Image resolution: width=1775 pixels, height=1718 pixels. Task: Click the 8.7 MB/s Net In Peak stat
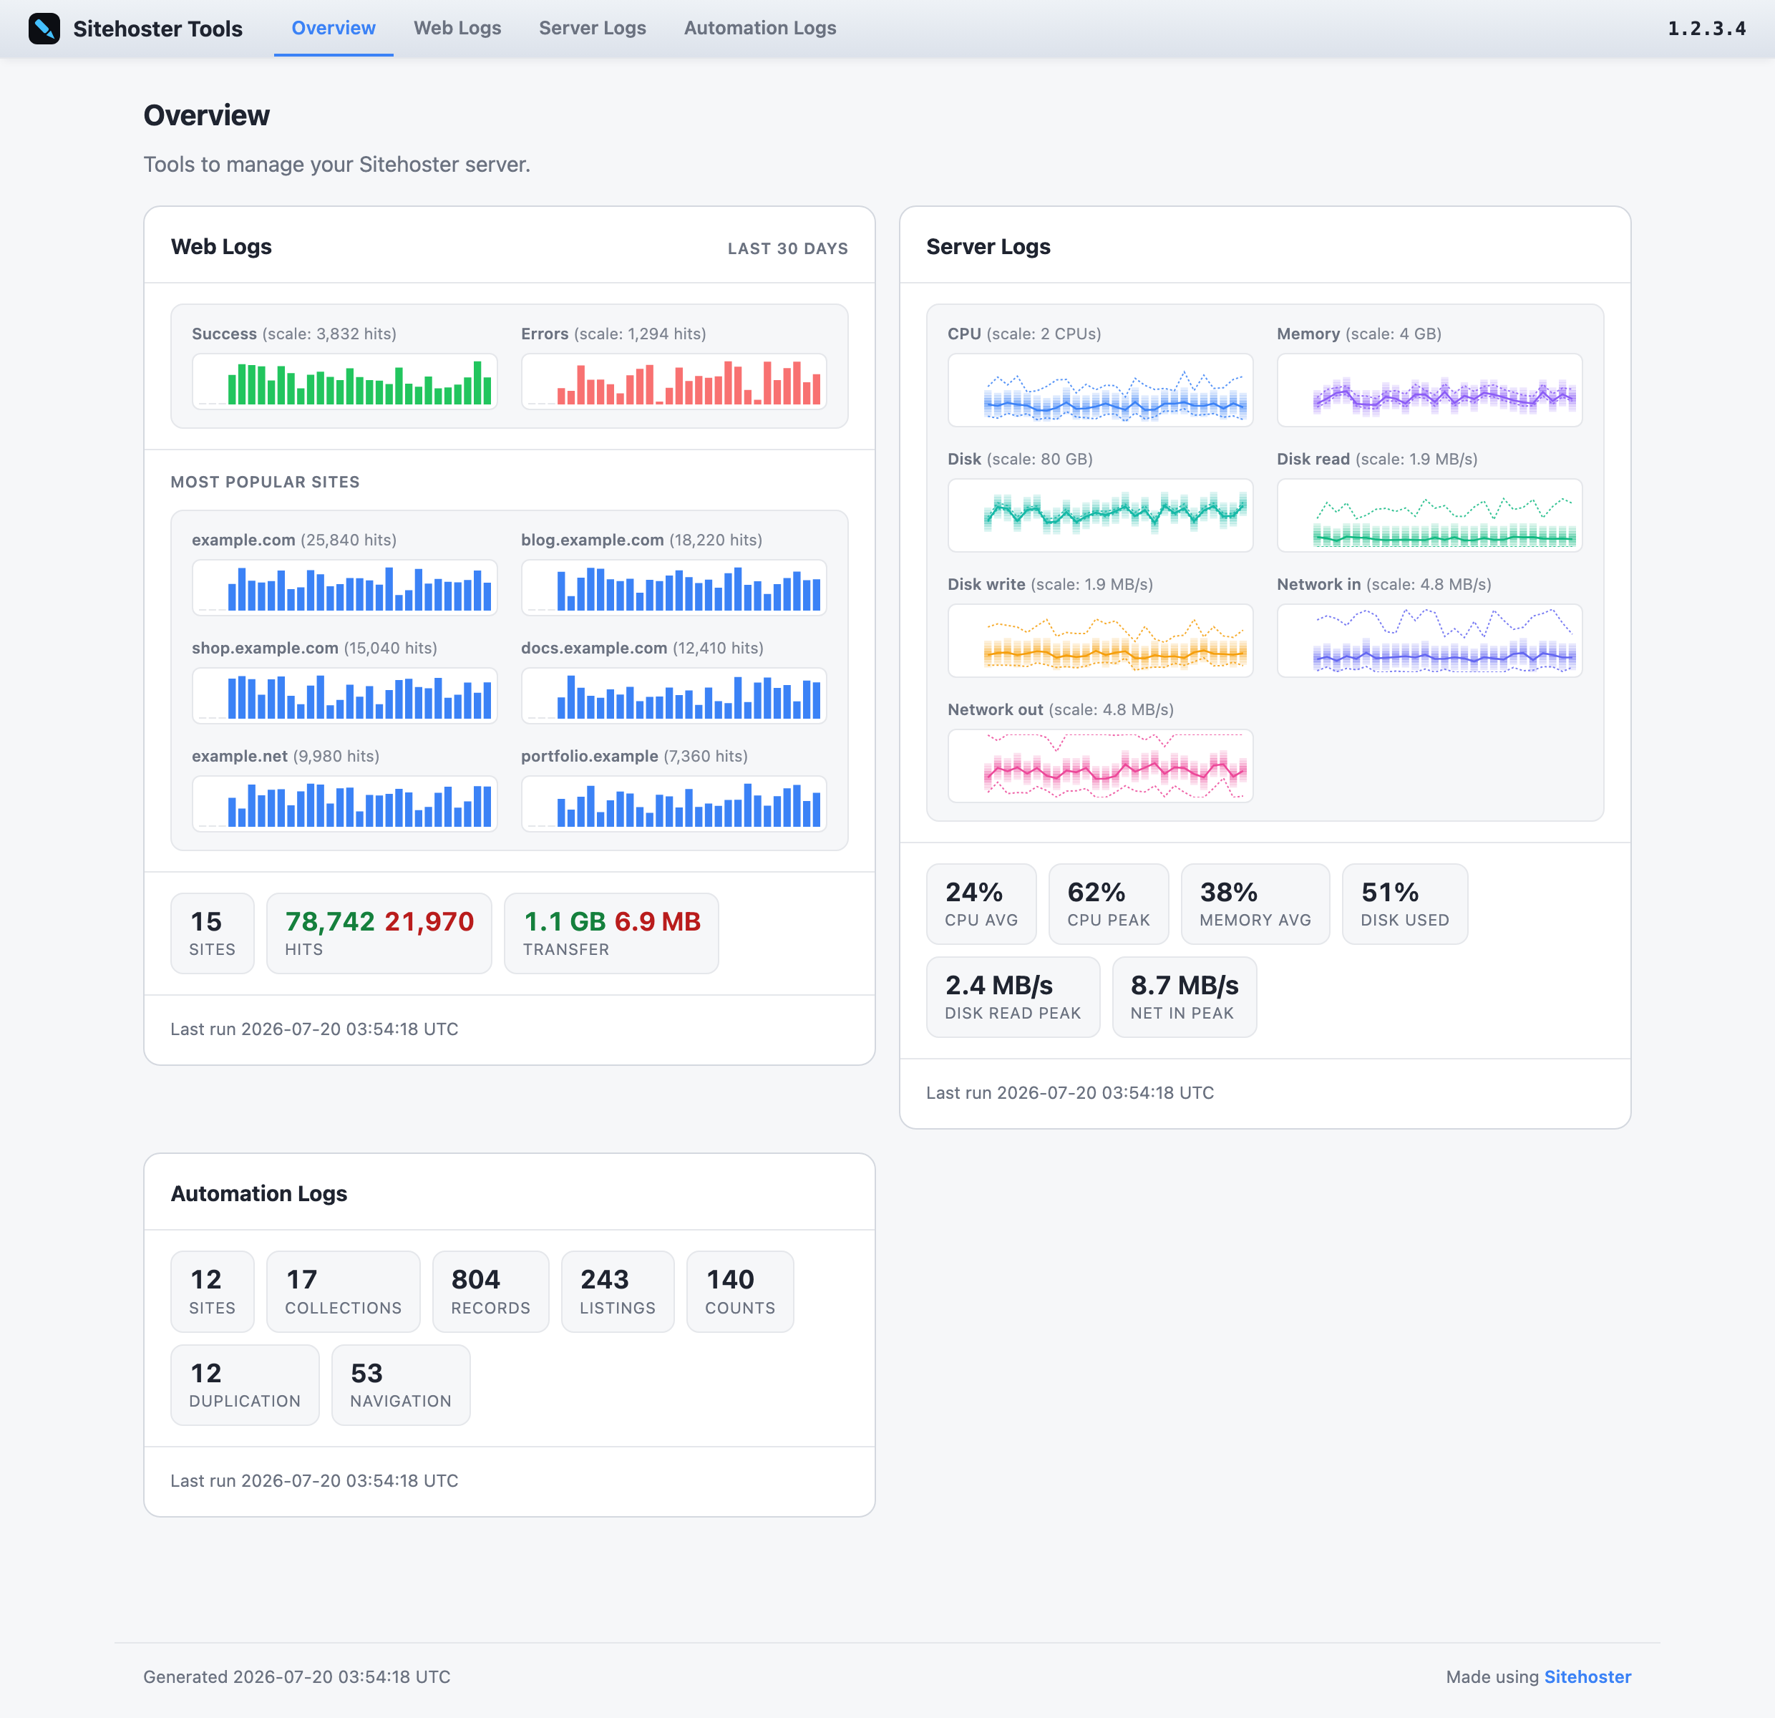point(1184,997)
